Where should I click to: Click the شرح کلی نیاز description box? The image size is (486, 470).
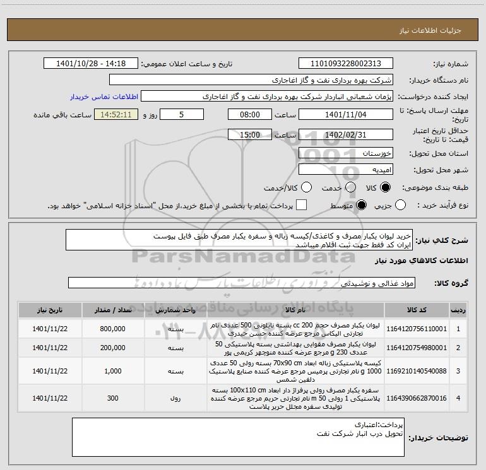[x=239, y=240]
